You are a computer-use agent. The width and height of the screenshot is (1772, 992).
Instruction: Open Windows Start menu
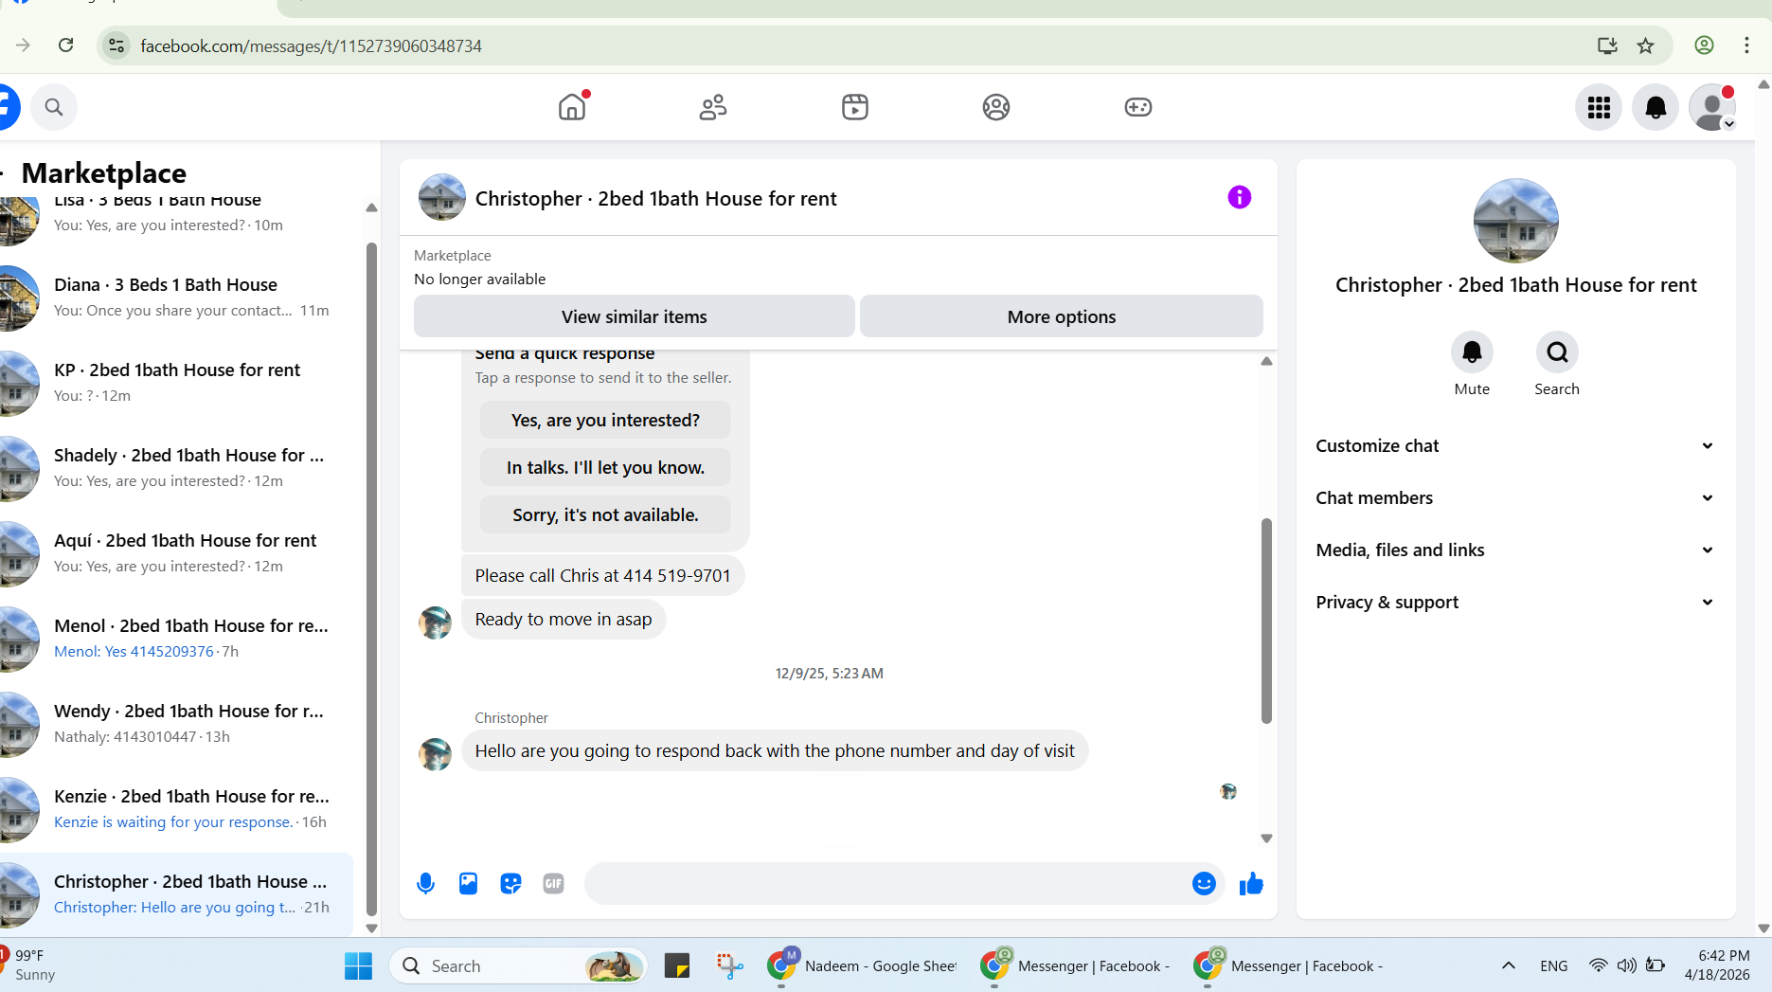click(358, 965)
